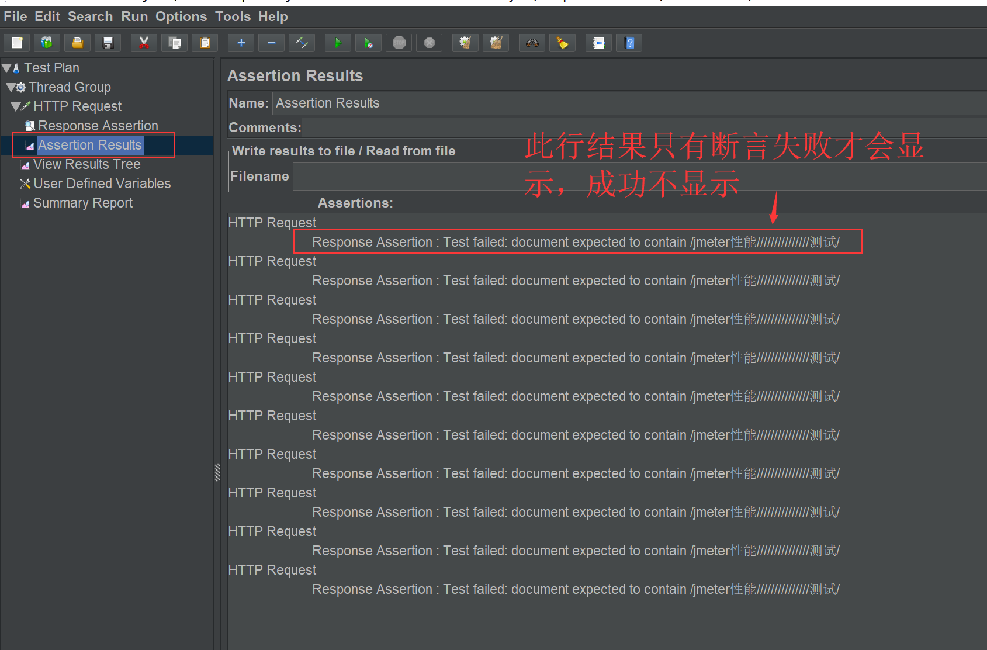Open the Run menu
The width and height of the screenshot is (987, 650).
coord(134,16)
